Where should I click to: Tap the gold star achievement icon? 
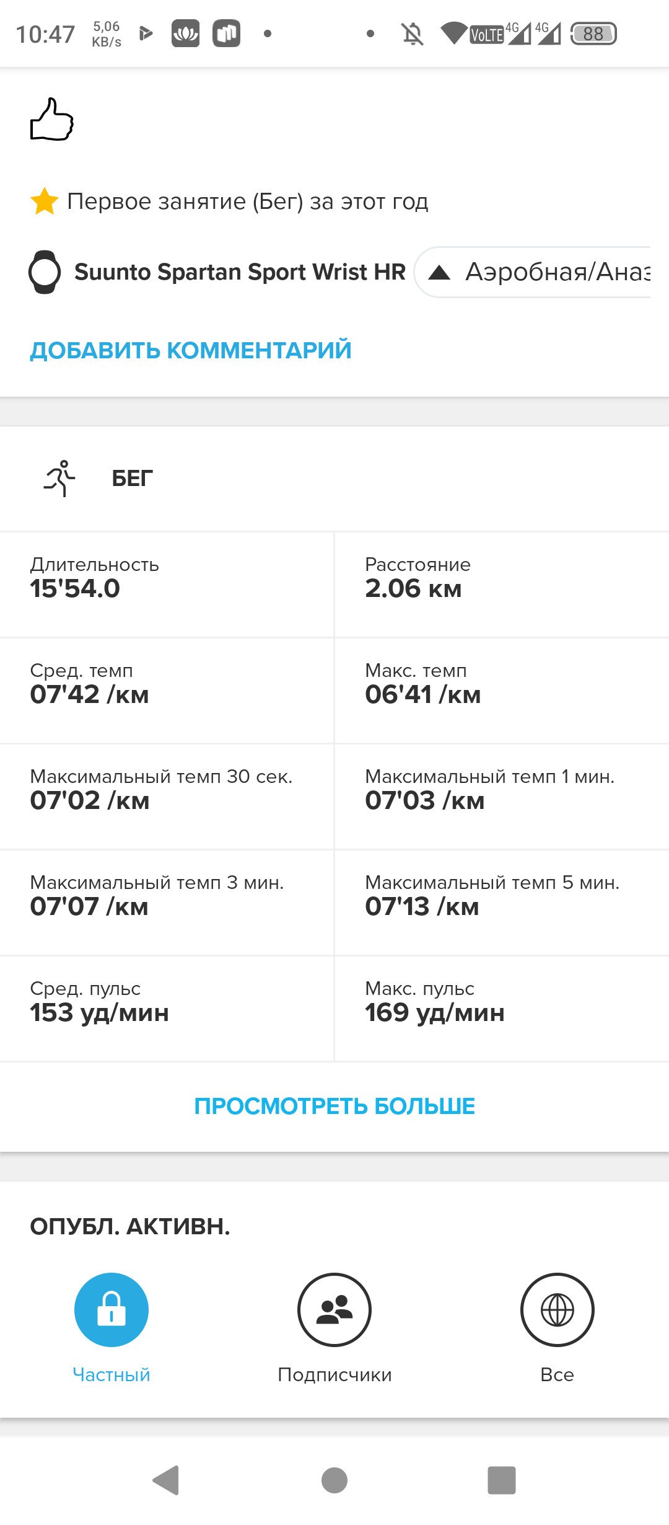click(x=45, y=201)
